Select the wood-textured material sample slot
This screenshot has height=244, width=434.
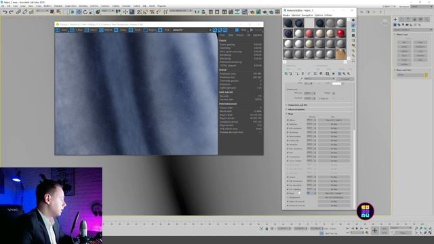341,54
